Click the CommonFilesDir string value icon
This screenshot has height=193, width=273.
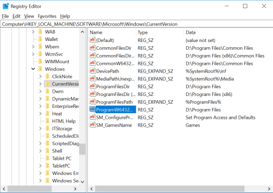point(92,48)
